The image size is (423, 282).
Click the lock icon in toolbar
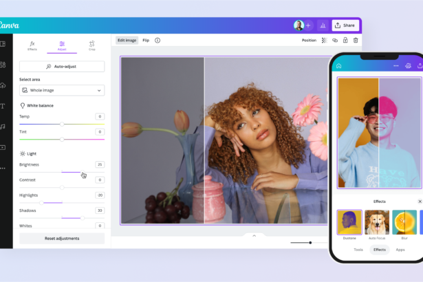pos(345,40)
